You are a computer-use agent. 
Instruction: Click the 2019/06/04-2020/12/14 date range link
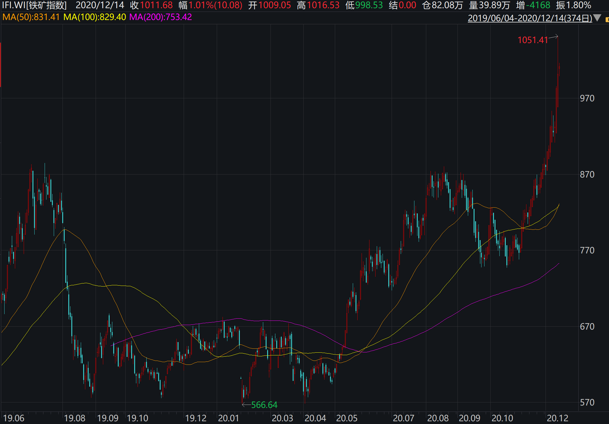click(x=530, y=18)
